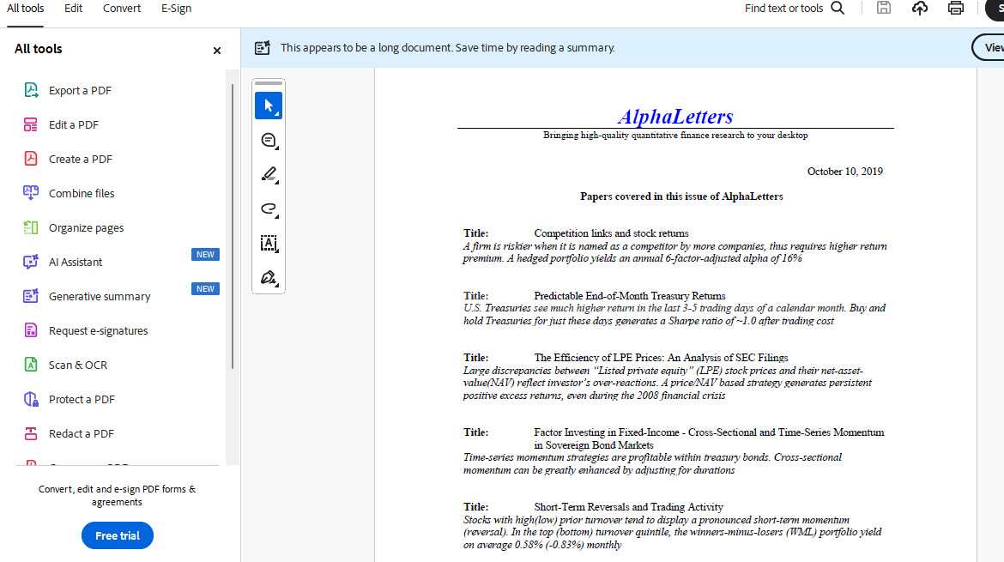Click NEW badge beside Generative summary
1004x562 pixels.
coord(206,288)
